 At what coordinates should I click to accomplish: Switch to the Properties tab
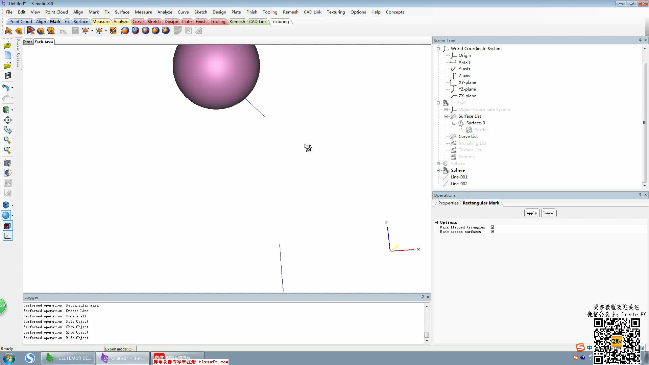click(x=448, y=203)
